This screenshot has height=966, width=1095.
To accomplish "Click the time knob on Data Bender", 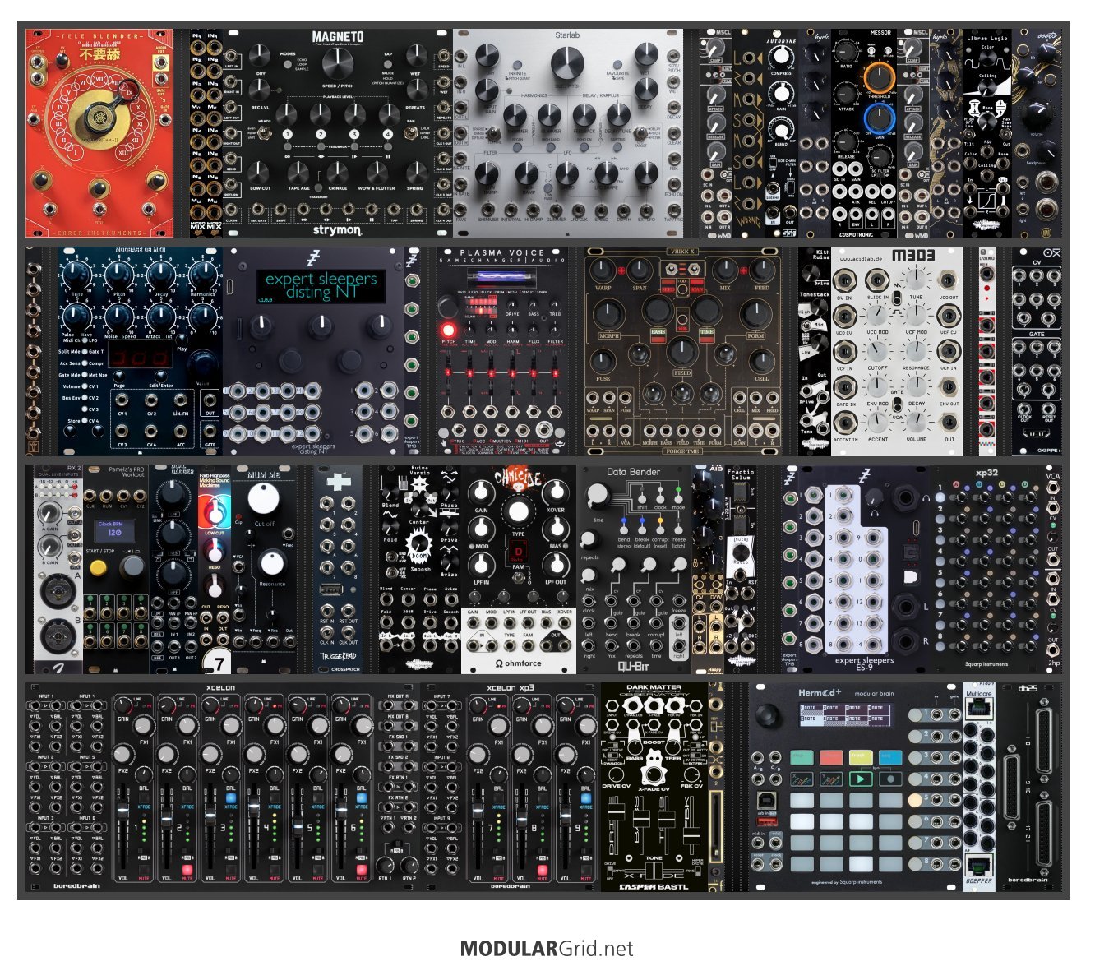I will point(598,495).
